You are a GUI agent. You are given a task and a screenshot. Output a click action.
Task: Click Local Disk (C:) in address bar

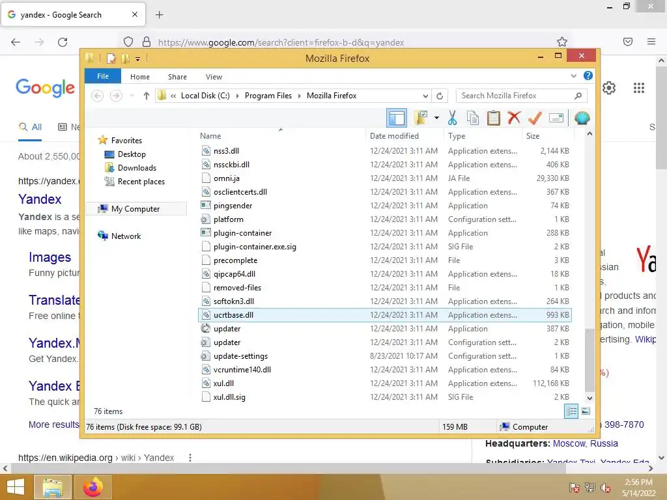205,96
